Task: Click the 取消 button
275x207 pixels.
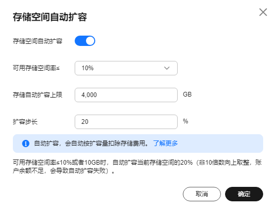Action: coord(202,194)
